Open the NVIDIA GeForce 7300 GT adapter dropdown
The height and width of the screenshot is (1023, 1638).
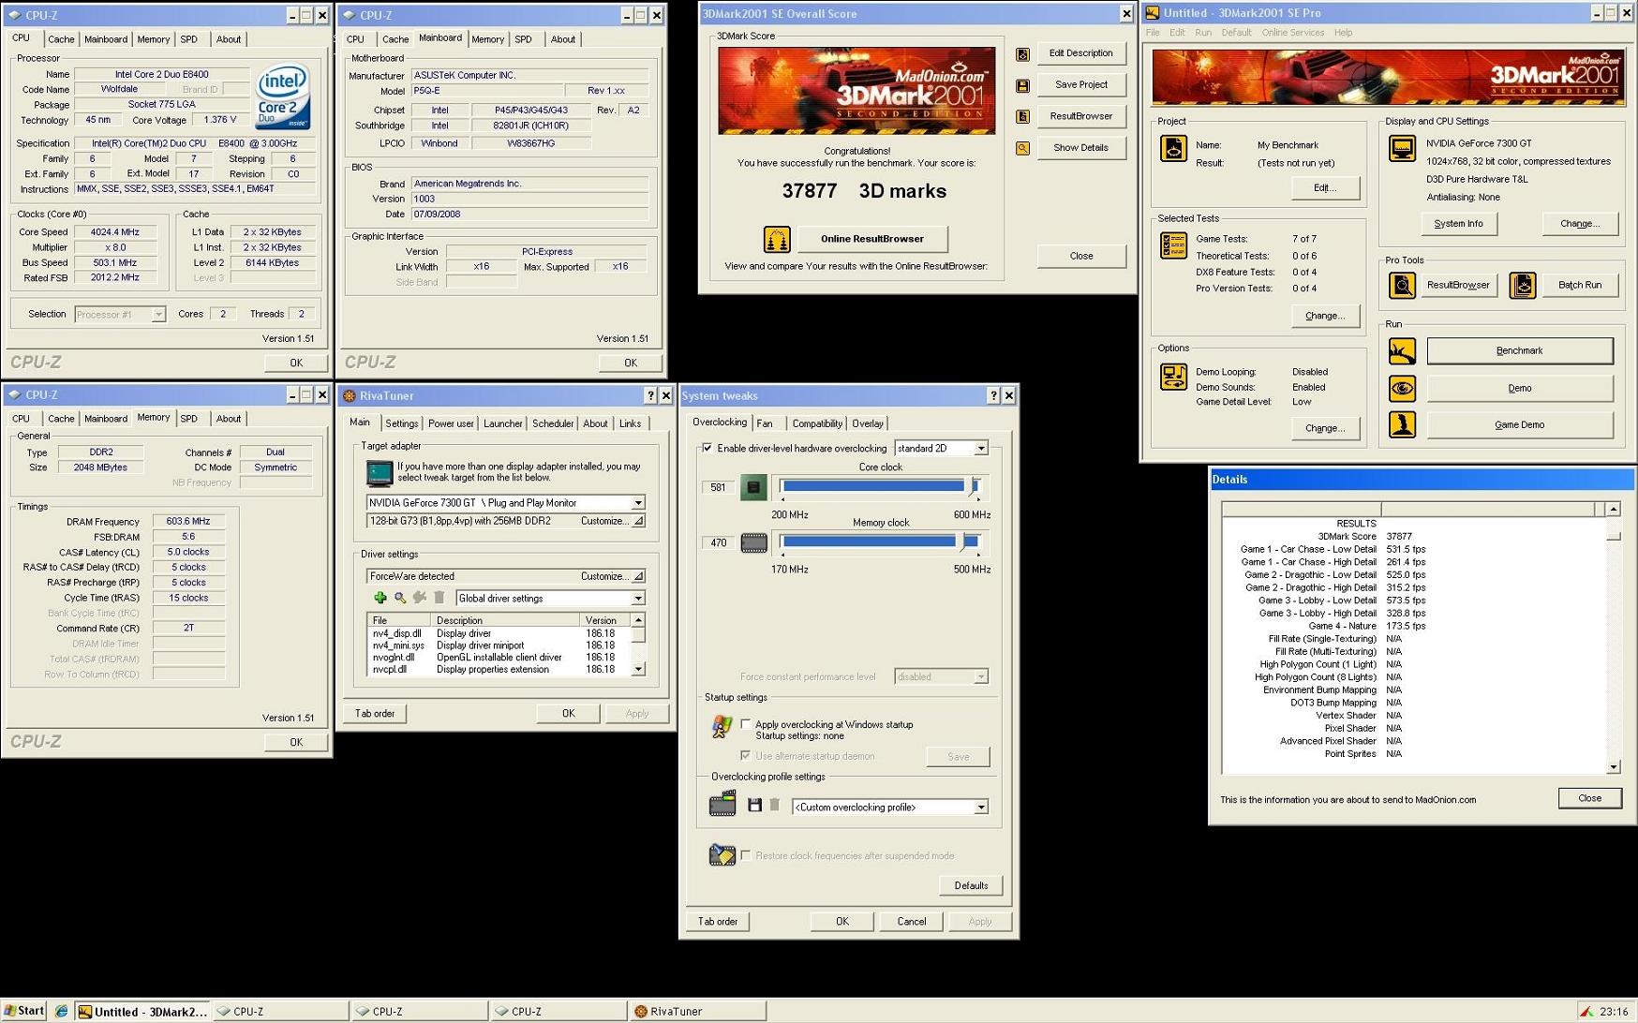pyautogui.click(x=638, y=503)
